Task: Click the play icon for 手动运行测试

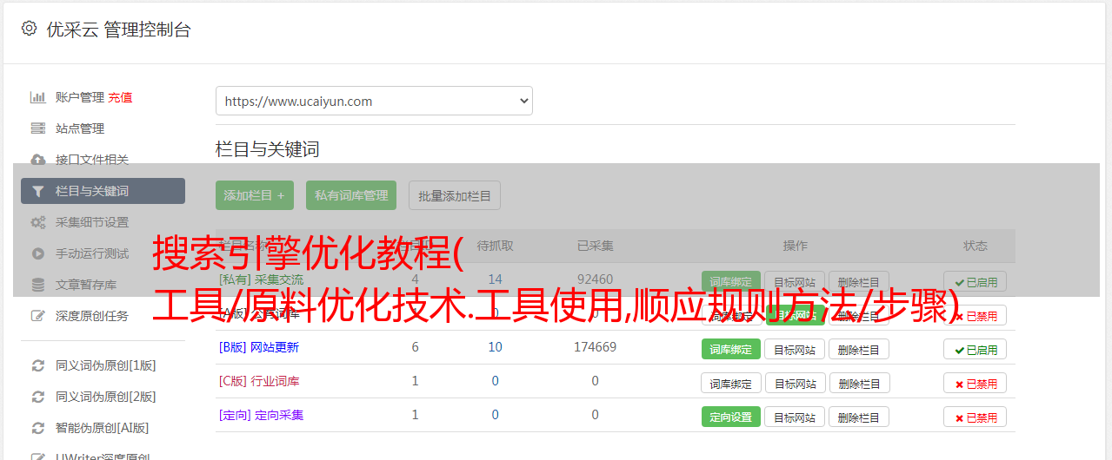Action: pyautogui.click(x=38, y=253)
